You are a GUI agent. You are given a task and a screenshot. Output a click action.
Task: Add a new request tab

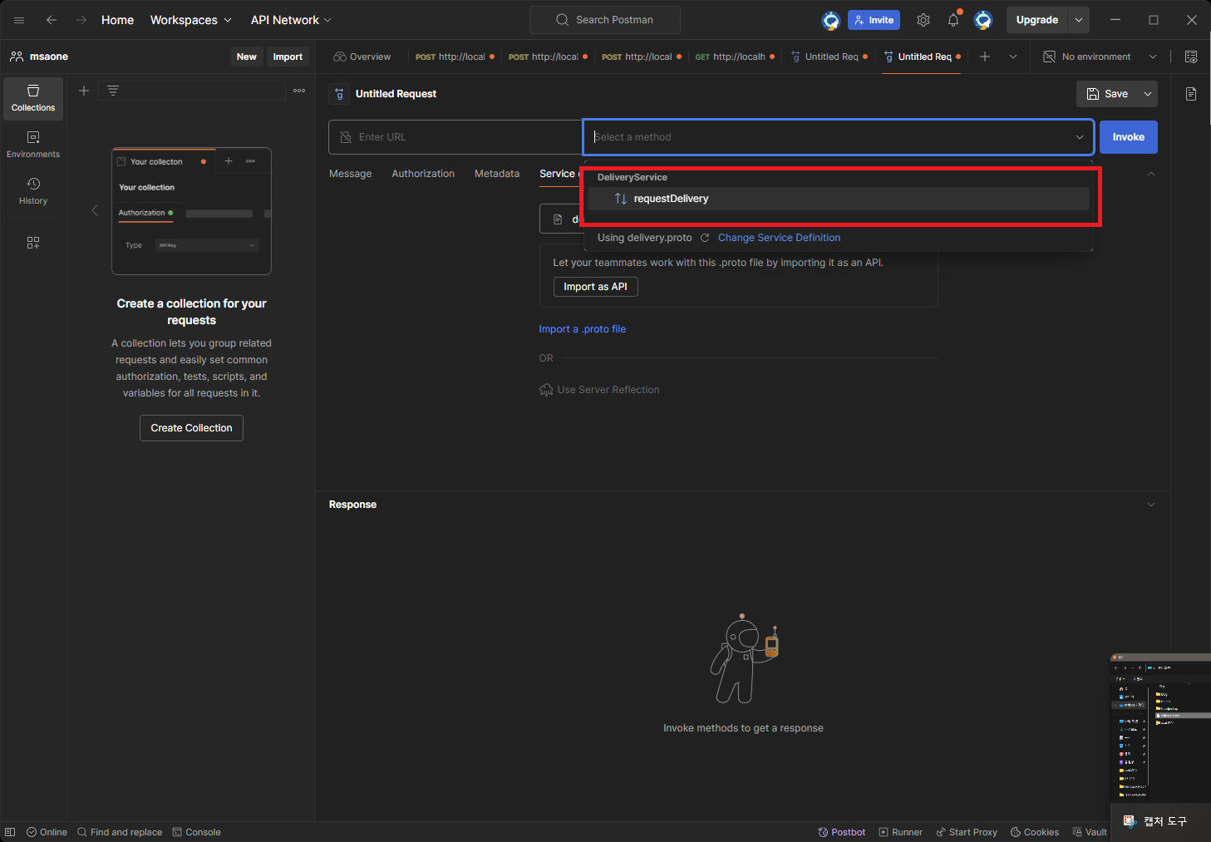pyautogui.click(x=985, y=57)
